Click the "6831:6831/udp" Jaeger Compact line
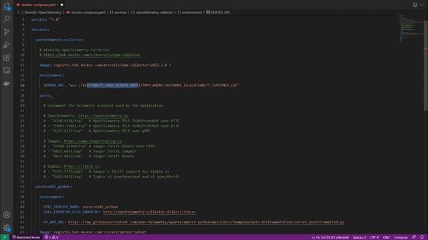Screen dimensions: 428x240 [x=90, y=151]
